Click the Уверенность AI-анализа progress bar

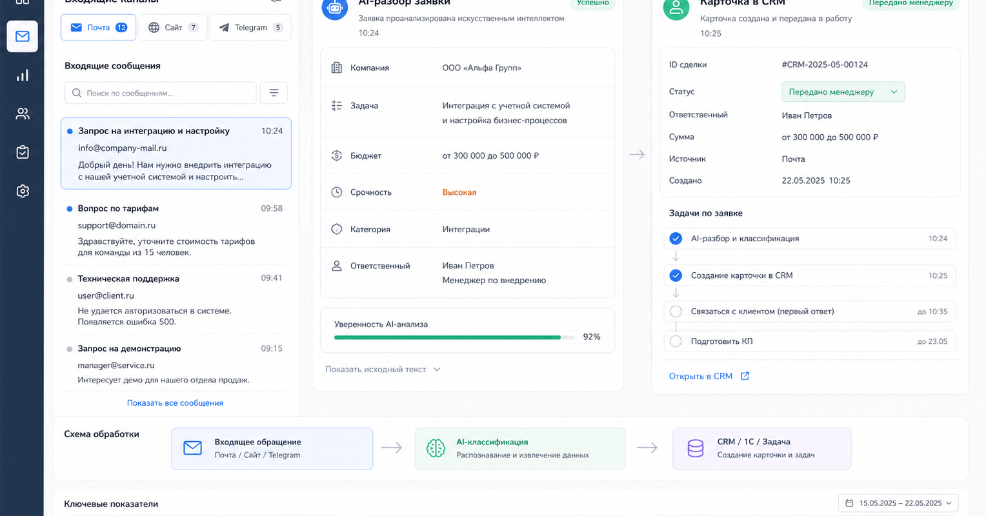tap(454, 337)
